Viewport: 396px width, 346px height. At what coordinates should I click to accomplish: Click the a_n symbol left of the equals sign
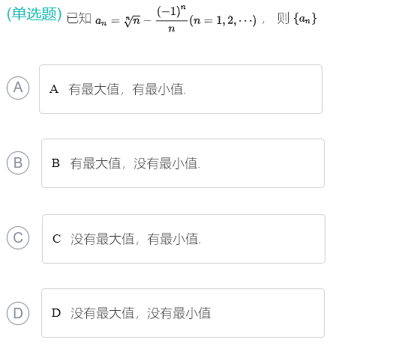coord(101,21)
